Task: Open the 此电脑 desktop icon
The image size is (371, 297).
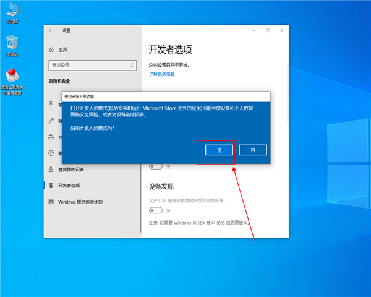Action: [12, 11]
